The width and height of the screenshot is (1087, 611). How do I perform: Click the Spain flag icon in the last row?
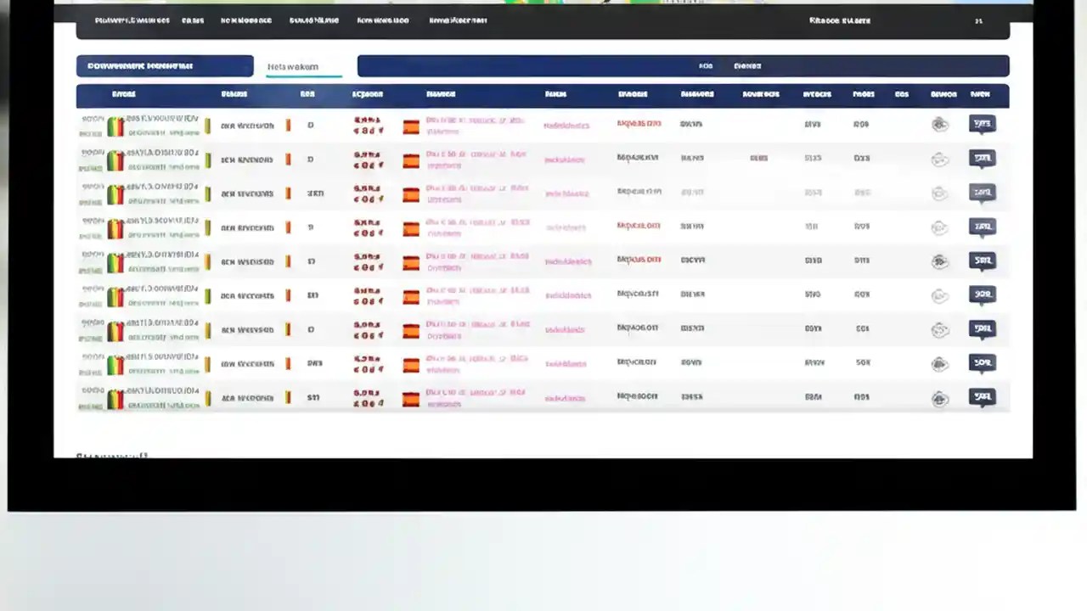(411, 397)
